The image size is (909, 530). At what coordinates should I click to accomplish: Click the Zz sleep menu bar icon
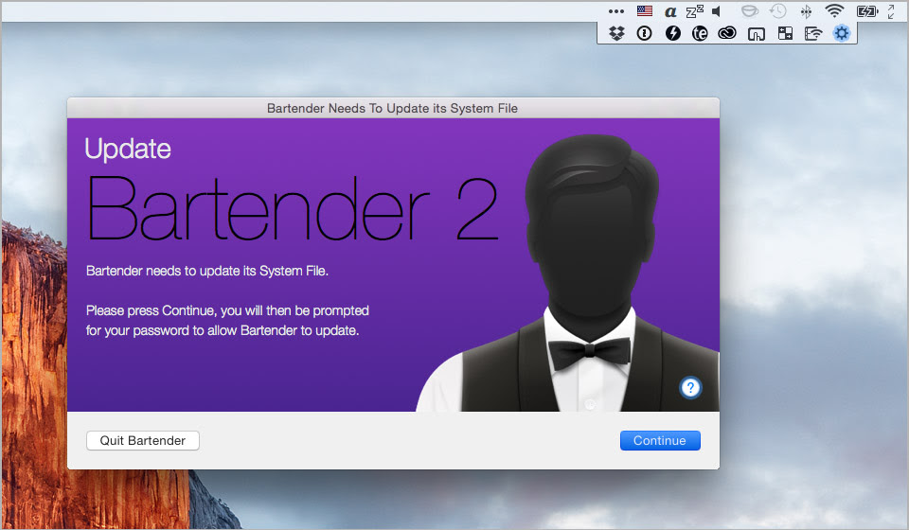(694, 11)
